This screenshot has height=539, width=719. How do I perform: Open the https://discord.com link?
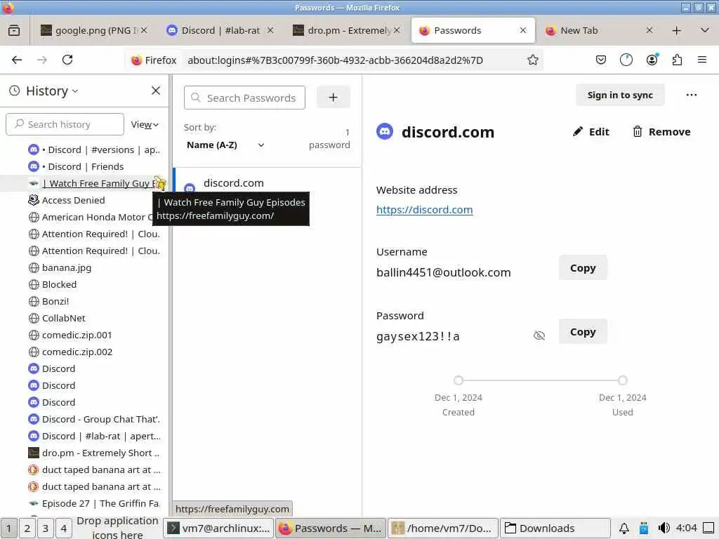(425, 210)
